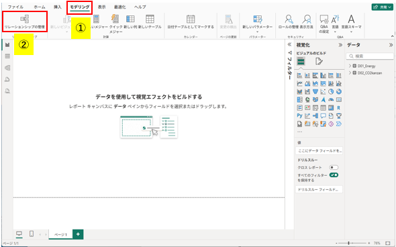Click zoom in plus button

(369, 243)
